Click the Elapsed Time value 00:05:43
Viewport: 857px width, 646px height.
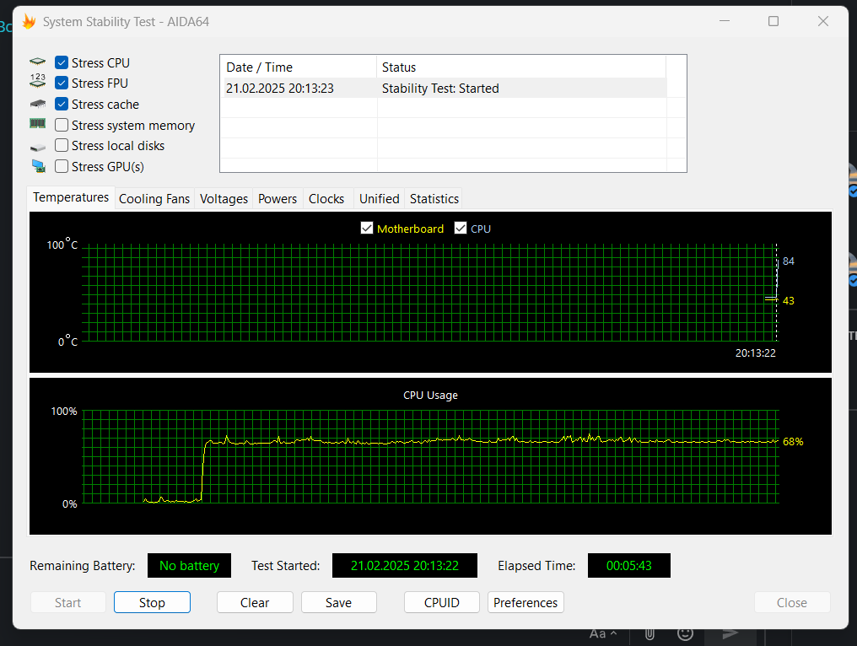coord(629,566)
